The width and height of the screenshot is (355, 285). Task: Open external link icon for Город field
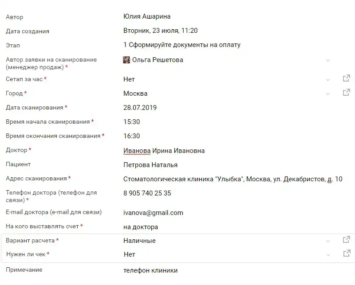347,92
